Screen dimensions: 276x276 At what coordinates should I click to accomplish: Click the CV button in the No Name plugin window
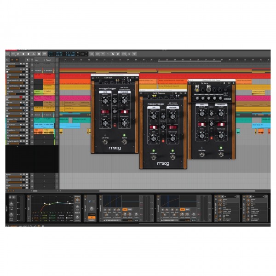(229, 83)
